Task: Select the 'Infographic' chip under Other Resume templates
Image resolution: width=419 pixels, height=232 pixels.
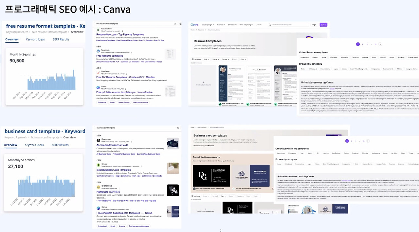Action: click(334, 57)
